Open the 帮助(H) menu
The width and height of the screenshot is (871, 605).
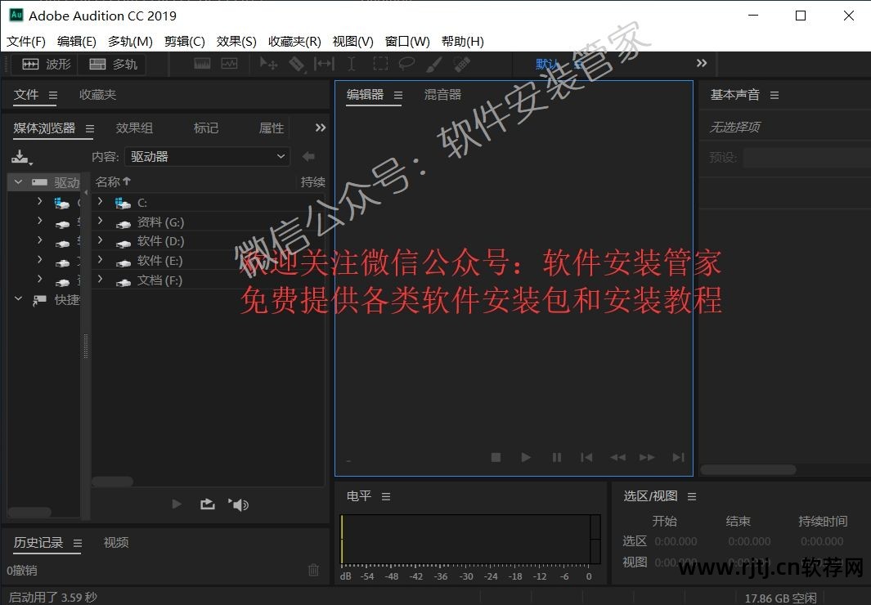tap(463, 42)
